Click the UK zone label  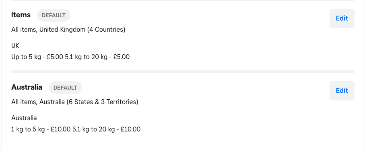click(x=15, y=45)
